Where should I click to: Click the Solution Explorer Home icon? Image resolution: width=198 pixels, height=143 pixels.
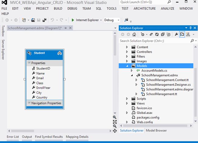134,34
